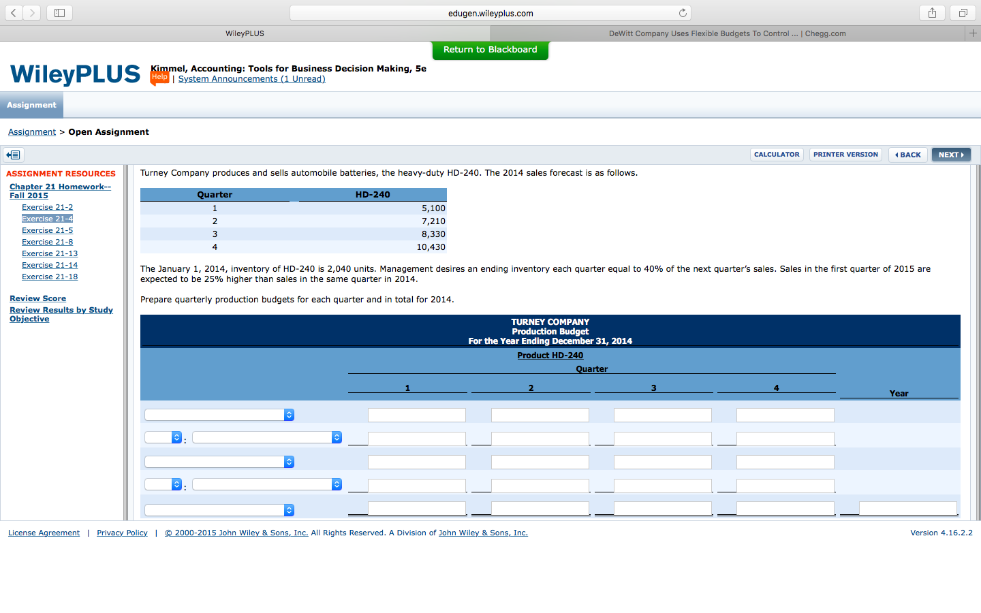
Task: Show all tabs icon
Action: [x=963, y=13]
